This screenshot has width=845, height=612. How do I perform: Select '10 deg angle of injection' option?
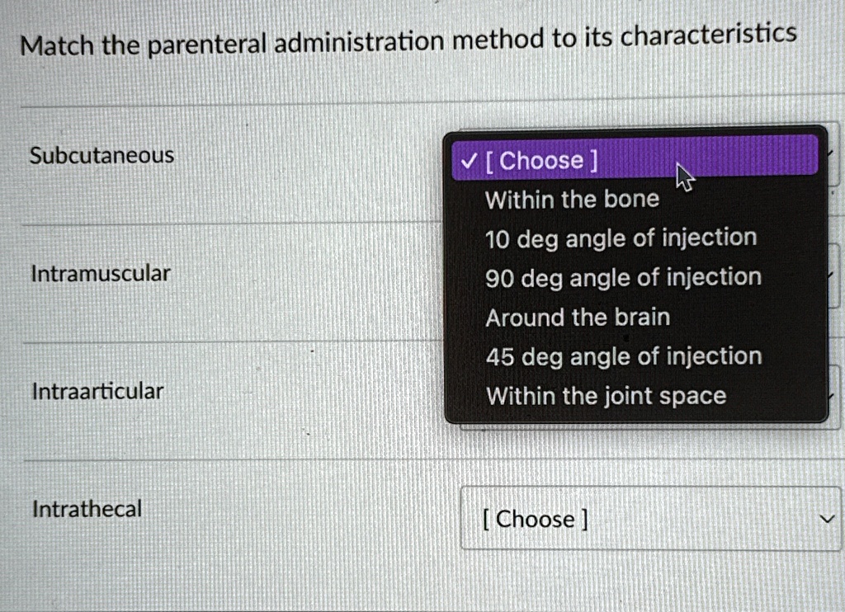point(621,238)
